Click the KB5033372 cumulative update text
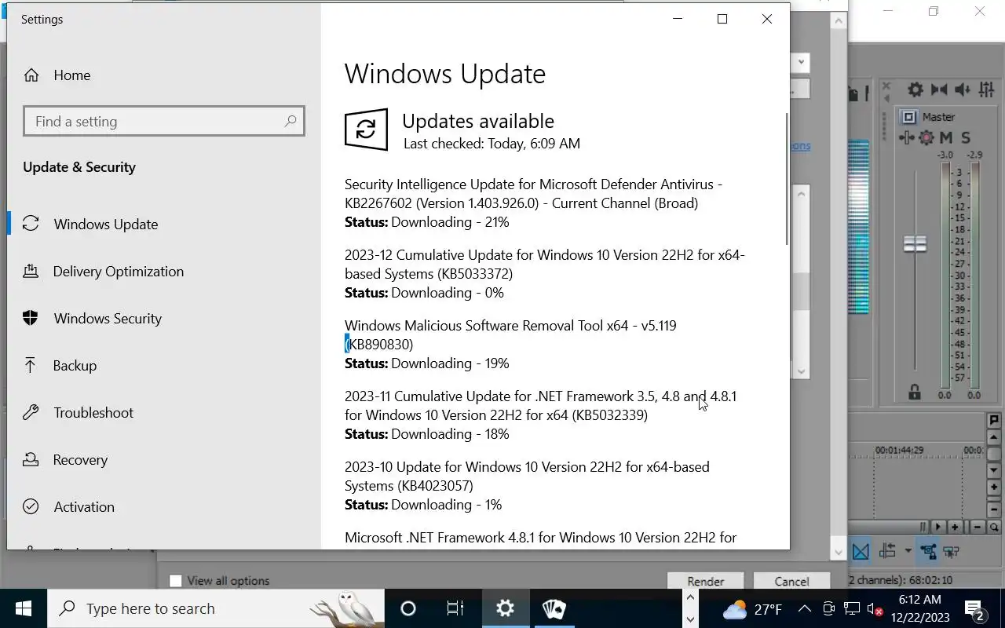Viewport: 1005px width, 628px height. (x=544, y=264)
